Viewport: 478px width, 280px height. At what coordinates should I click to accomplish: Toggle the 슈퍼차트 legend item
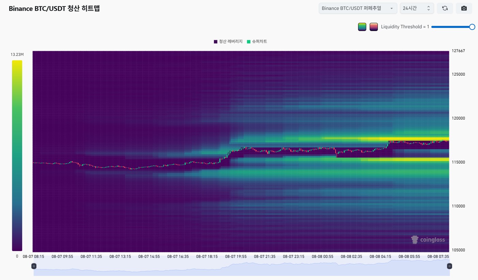257,42
